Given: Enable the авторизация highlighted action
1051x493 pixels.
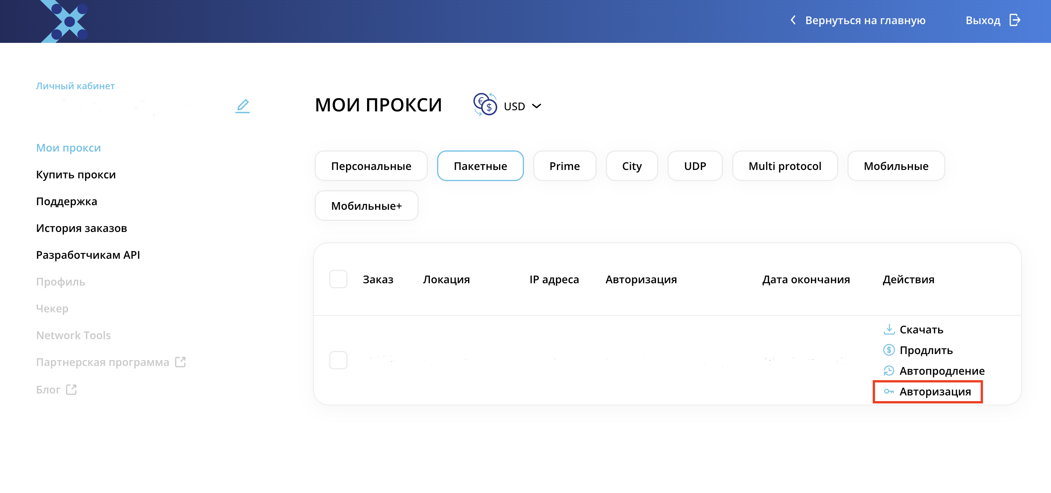Looking at the screenshot, I should pos(936,391).
